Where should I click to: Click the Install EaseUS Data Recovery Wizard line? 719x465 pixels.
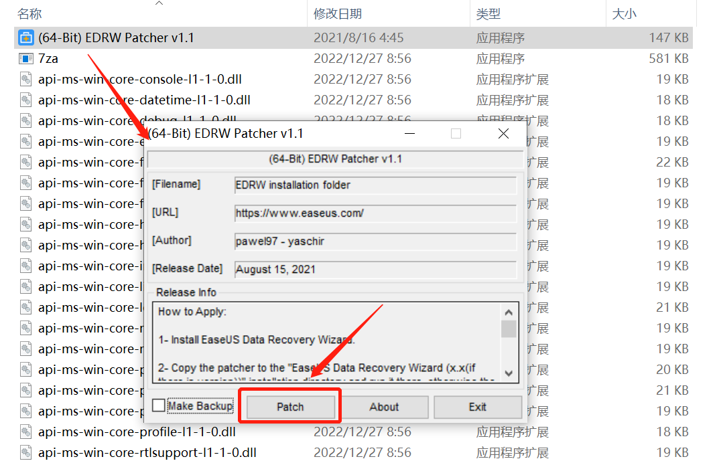pos(257,340)
